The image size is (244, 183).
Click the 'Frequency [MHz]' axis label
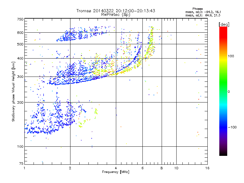tap(116, 172)
